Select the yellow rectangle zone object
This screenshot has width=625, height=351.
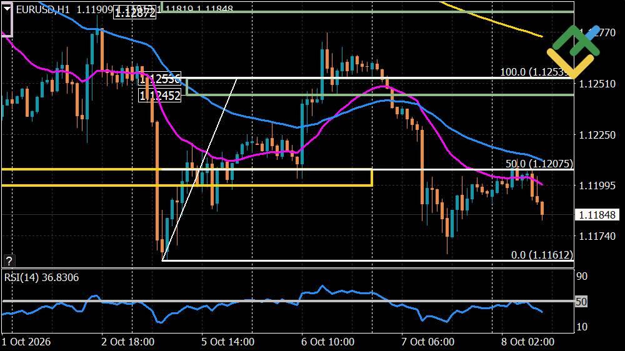pyautogui.click(x=186, y=178)
